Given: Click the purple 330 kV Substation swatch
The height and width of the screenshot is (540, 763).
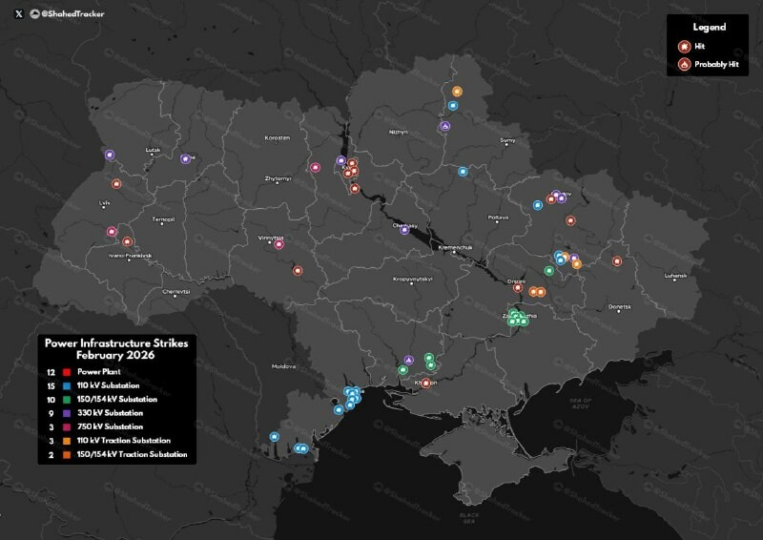Looking at the screenshot, I should pyautogui.click(x=66, y=412).
